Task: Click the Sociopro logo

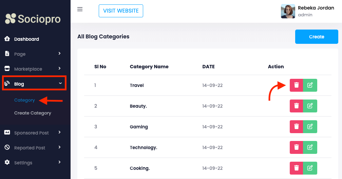Action: coord(33,19)
